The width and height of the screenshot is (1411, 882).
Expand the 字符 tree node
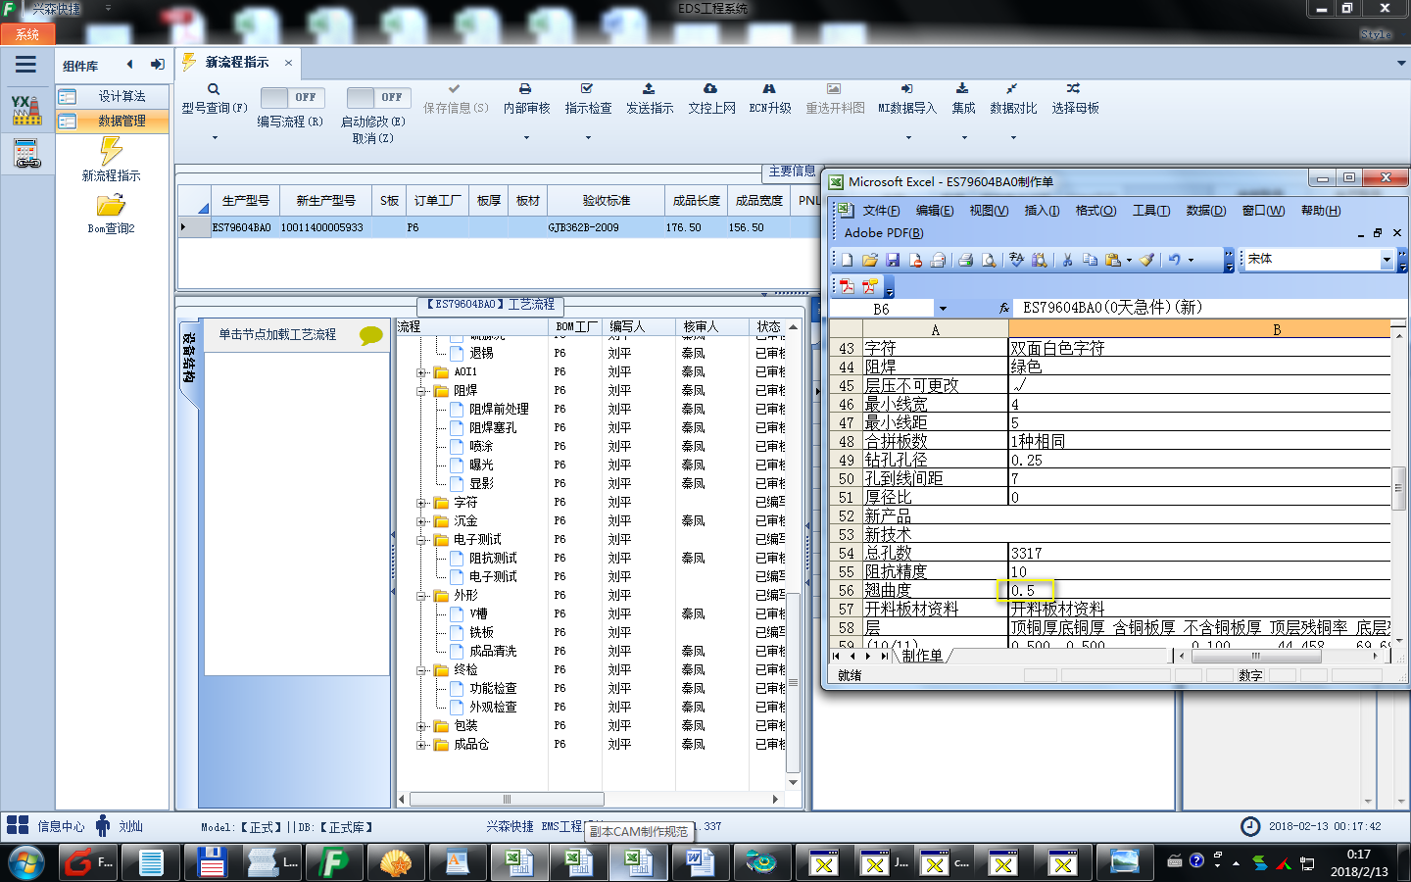pos(421,503)
